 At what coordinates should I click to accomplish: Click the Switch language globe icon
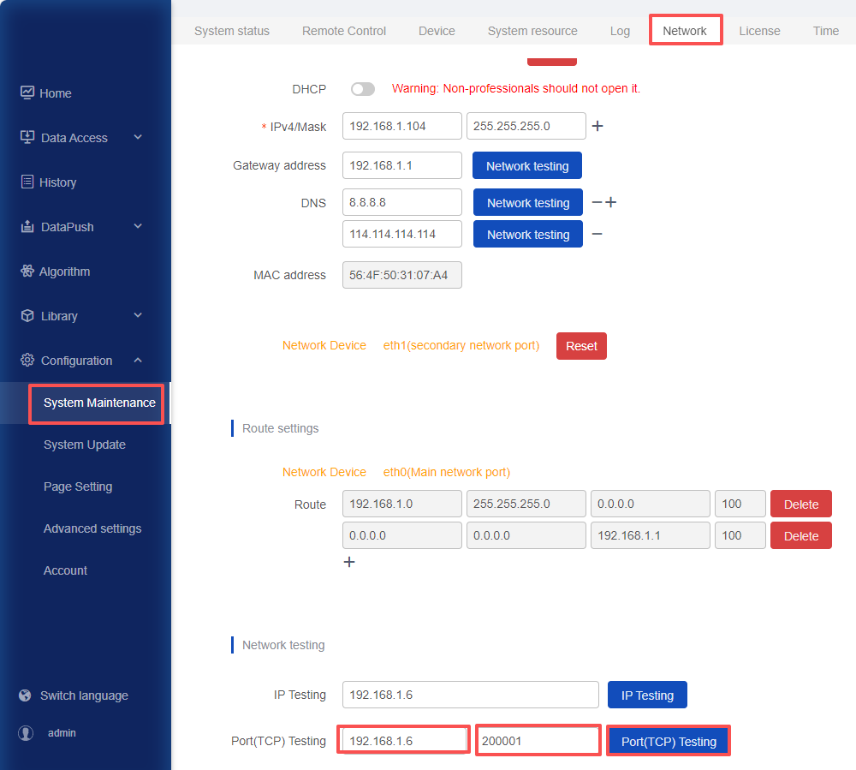click(x=26, y=695)
